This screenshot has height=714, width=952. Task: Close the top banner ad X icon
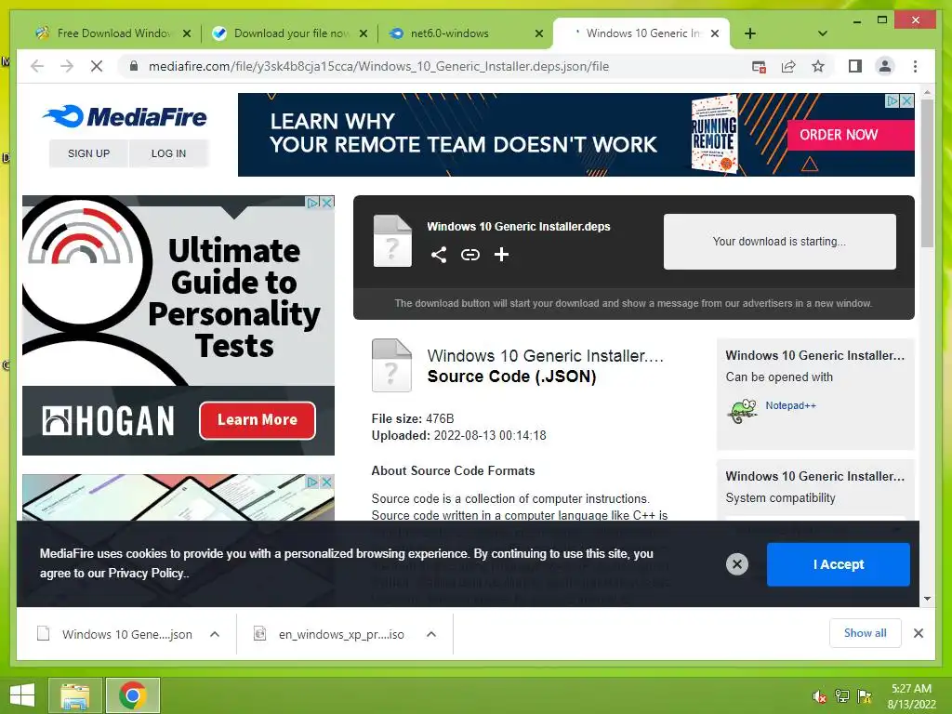coord(907,100)
